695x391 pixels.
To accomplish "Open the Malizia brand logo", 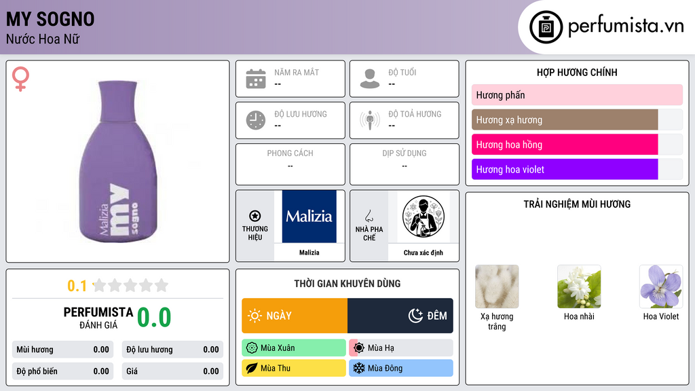I will click(x=309, y=217).
